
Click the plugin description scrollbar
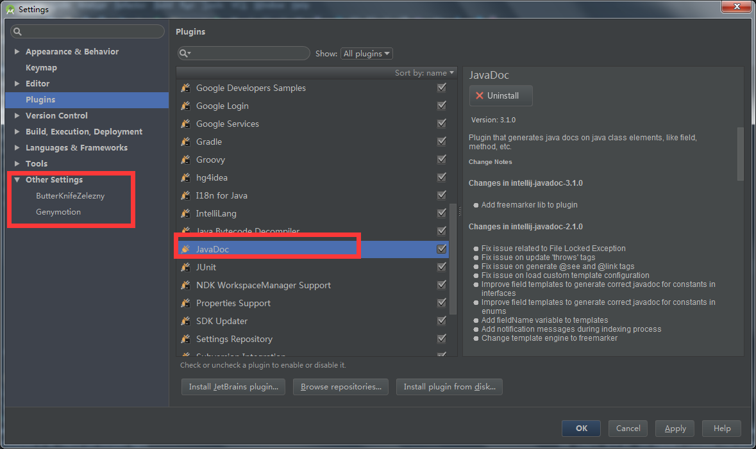[740, 154]
